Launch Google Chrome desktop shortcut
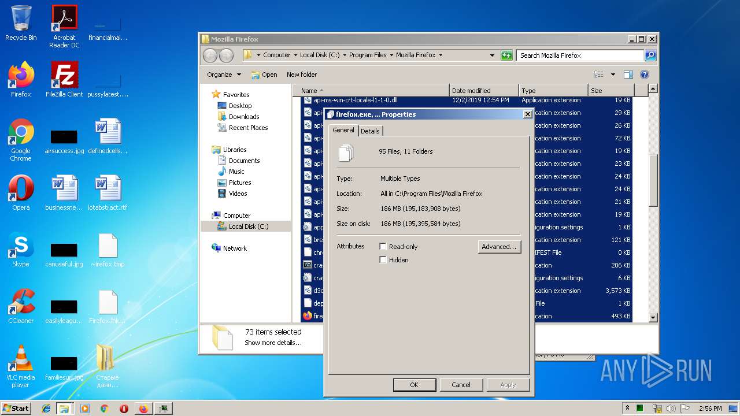 click(21, 140)
